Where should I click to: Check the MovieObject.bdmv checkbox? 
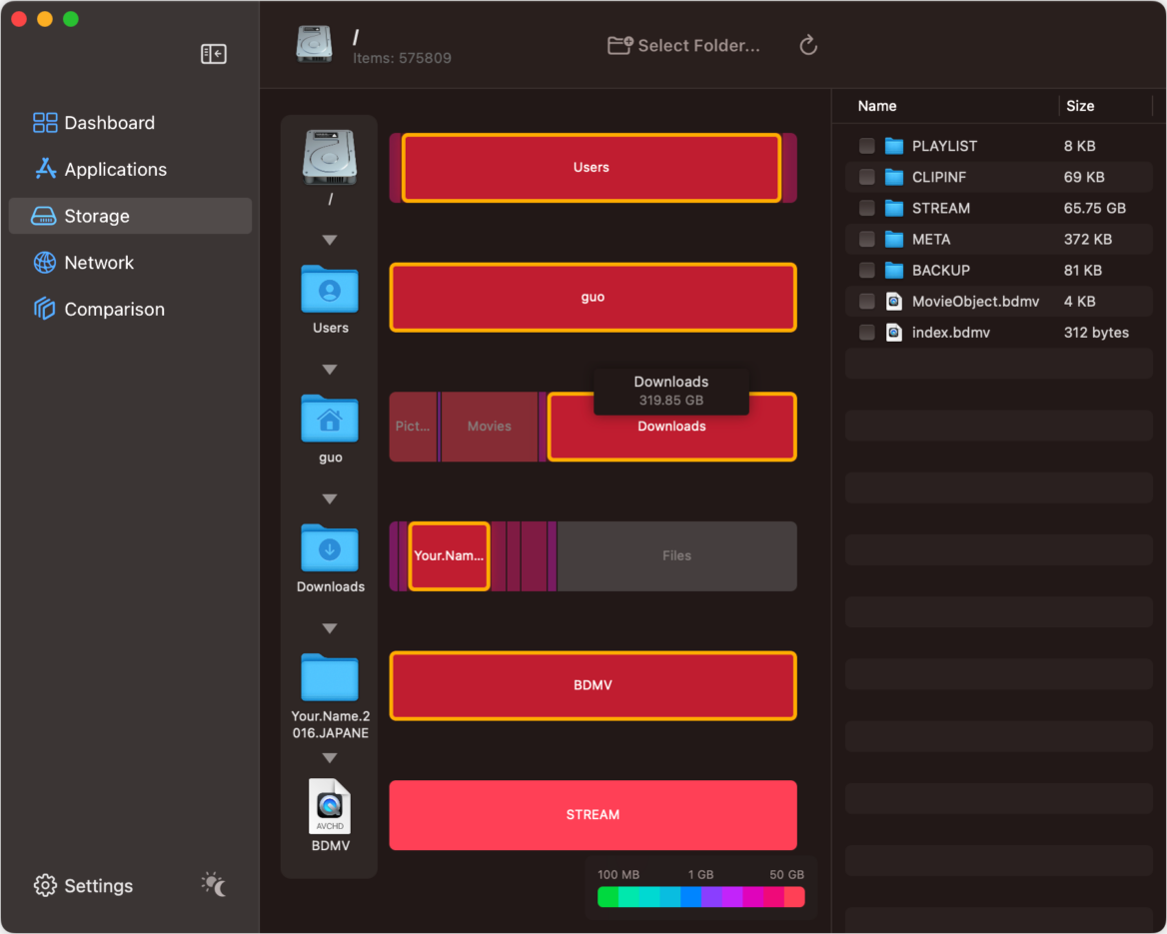click(x=866, y=302)
